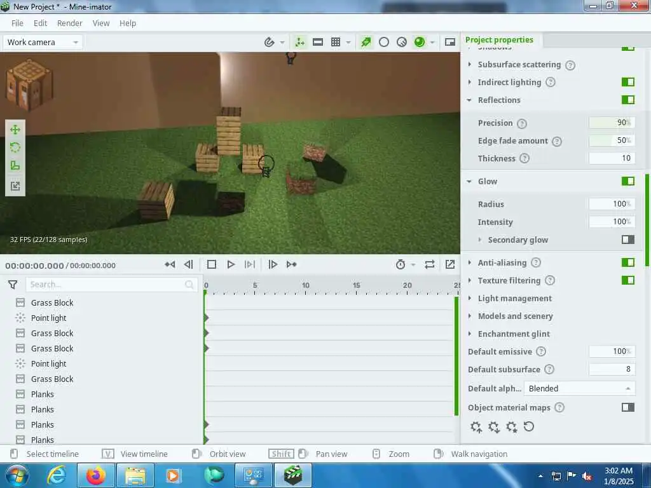
Task: Open the View menu
Action: 101,24
